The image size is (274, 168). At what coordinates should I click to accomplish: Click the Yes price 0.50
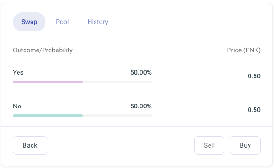point(254,76)
